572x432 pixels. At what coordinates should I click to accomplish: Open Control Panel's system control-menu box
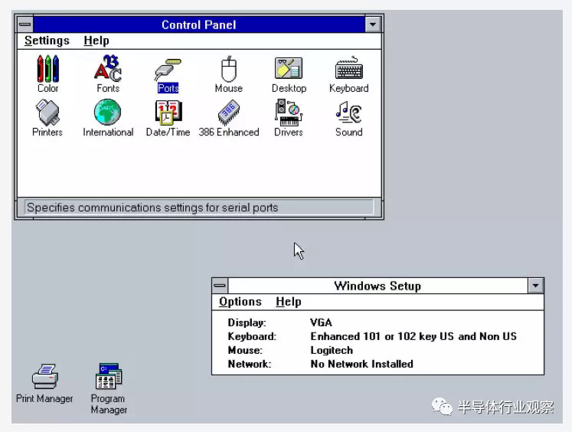tap(25, 25)
